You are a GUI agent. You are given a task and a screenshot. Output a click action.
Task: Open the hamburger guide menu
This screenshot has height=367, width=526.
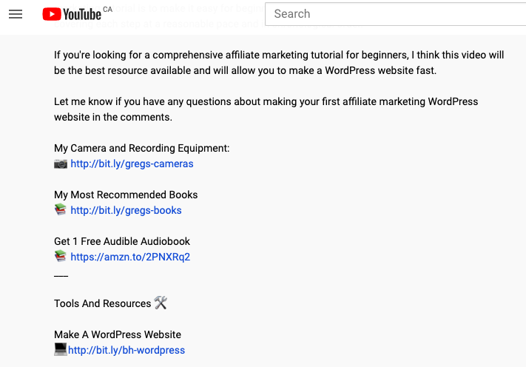(16, 14)
